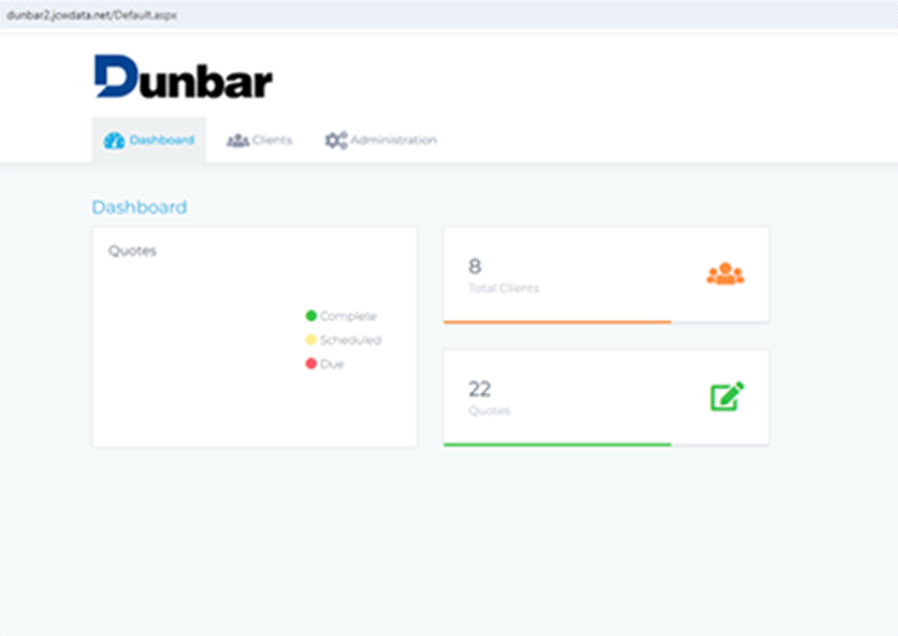Click the orange Total Clients group icon
Viewport: 898px width, 636px height.
pyautogui.click(x=725, y=274)
